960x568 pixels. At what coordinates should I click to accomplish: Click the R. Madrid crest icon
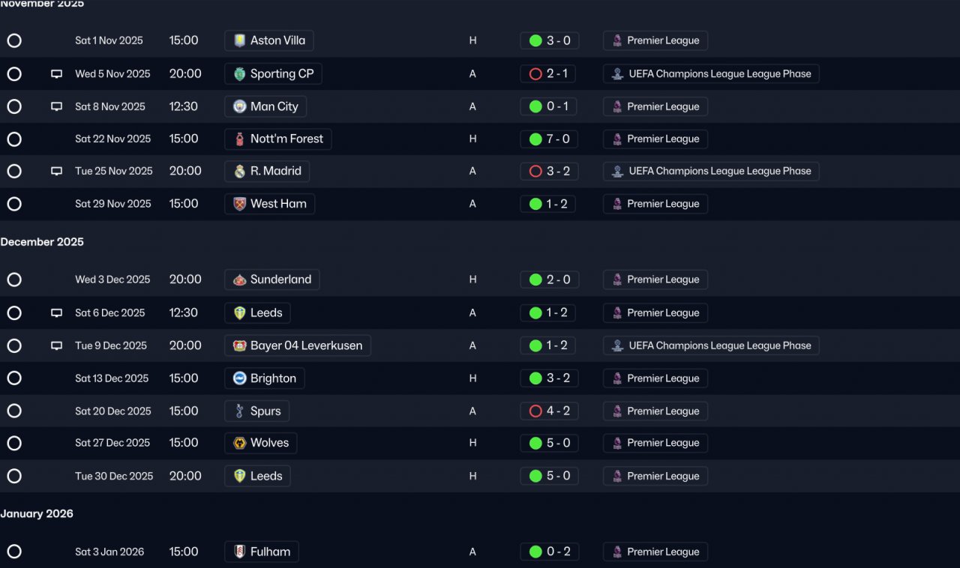[240, 171]
